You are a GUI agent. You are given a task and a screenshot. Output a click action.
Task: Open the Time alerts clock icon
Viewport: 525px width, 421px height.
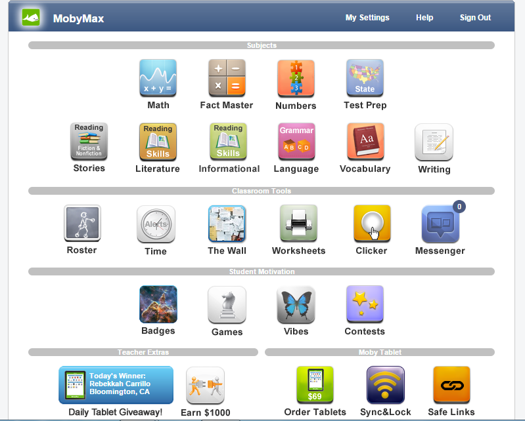pos(156,224)
